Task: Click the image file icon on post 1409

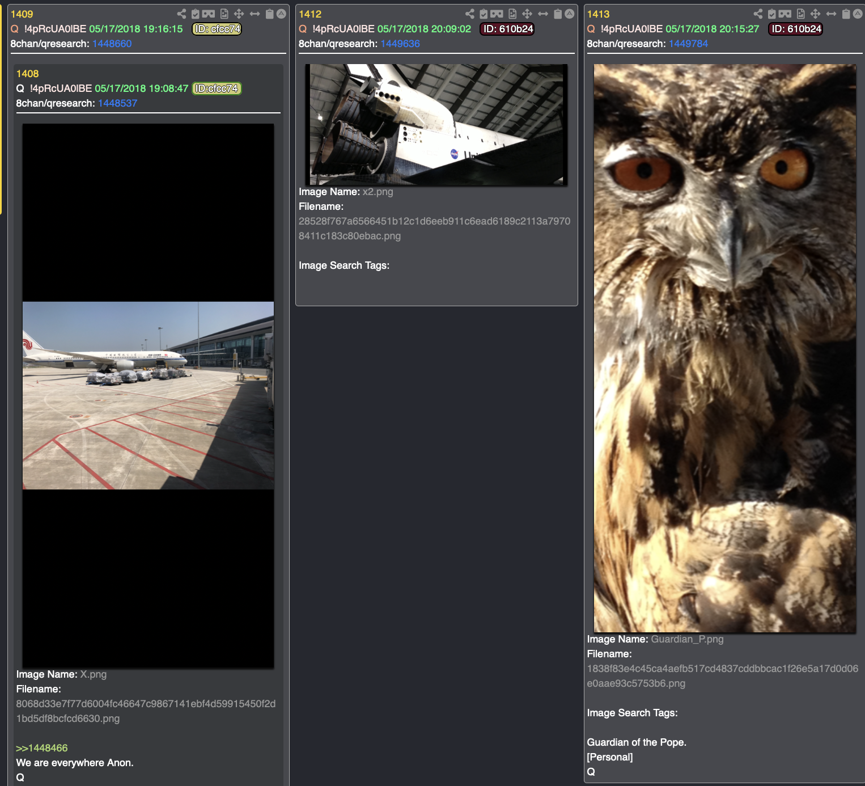Action: tap(224, 14)
